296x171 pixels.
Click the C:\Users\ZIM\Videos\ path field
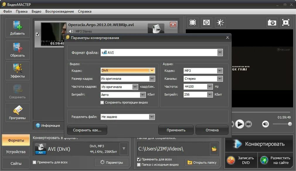(173, 149)
